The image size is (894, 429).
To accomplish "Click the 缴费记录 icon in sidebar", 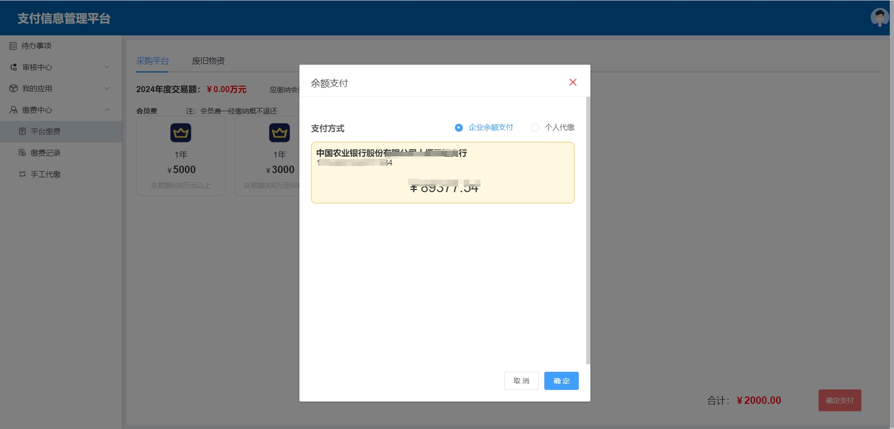I will tap(22, 153).
